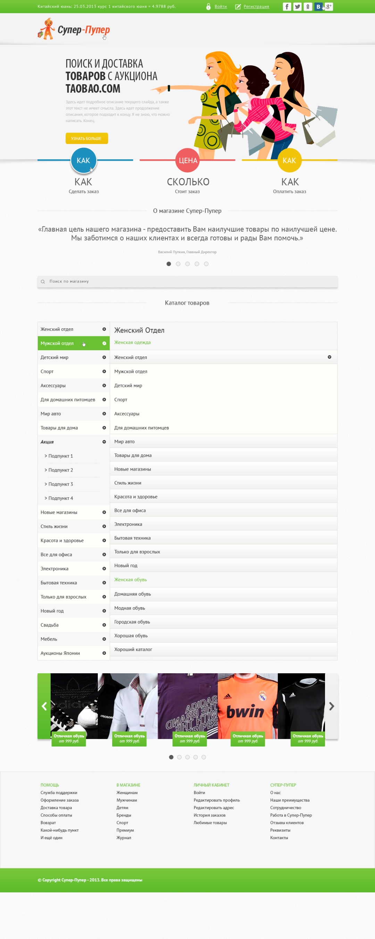This screenshot has width=375, height=939.
Task: Open the Facebook social icon
Action: 287,7
